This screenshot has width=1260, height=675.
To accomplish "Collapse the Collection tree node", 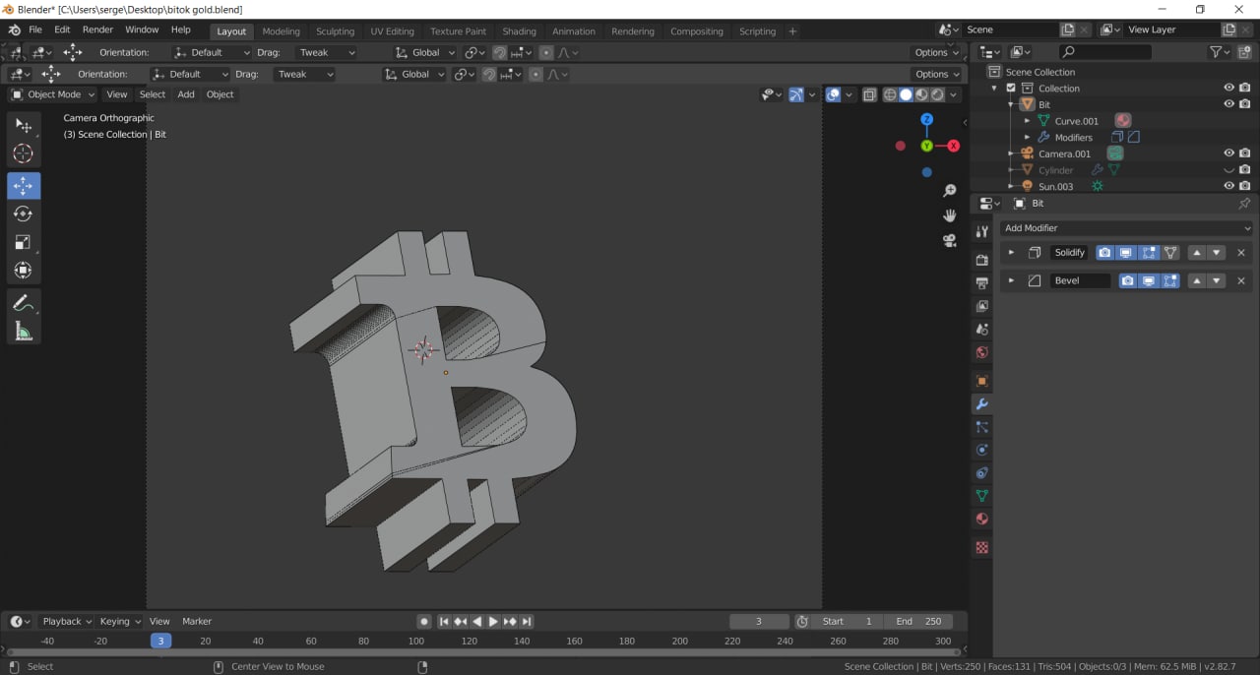I will pos(995,89).
